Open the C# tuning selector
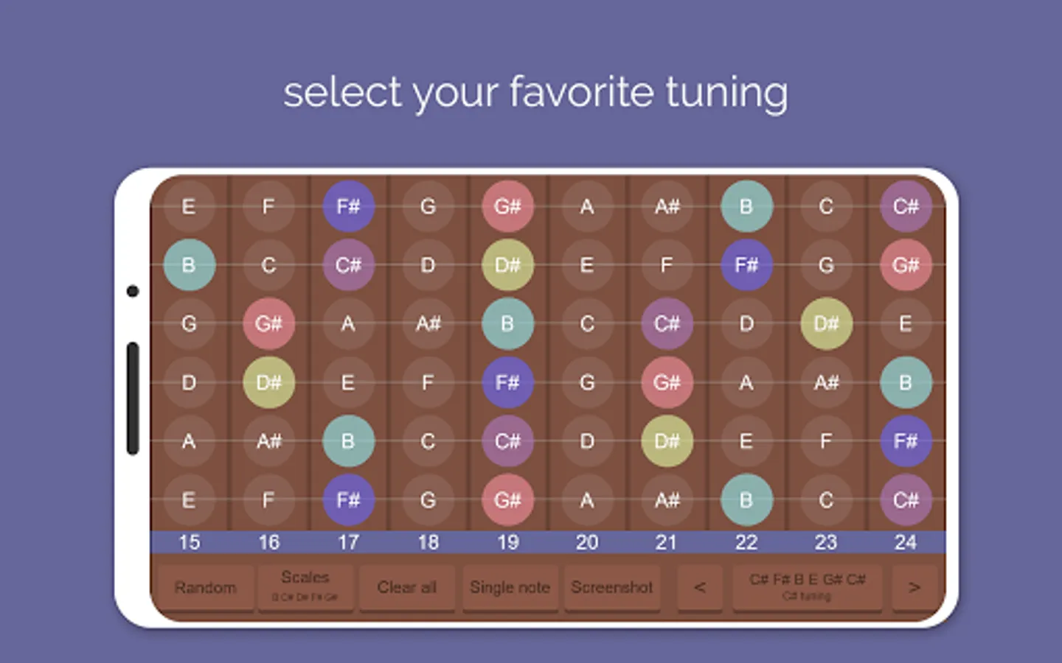Image resolution: width=1062 pixels, height=663 pixels. [808, 587]
